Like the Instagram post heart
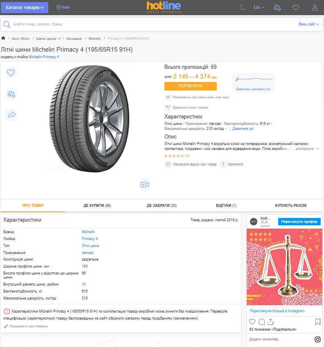This screenshot has width=324, height=347. (252, 322)
